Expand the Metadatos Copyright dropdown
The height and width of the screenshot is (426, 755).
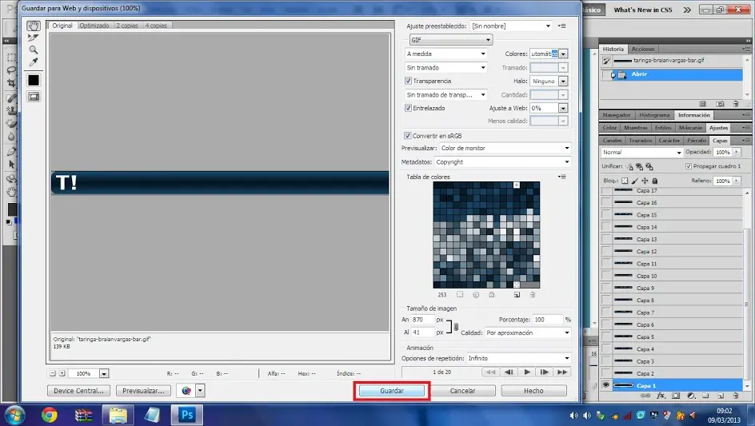[x=503, y=161]
